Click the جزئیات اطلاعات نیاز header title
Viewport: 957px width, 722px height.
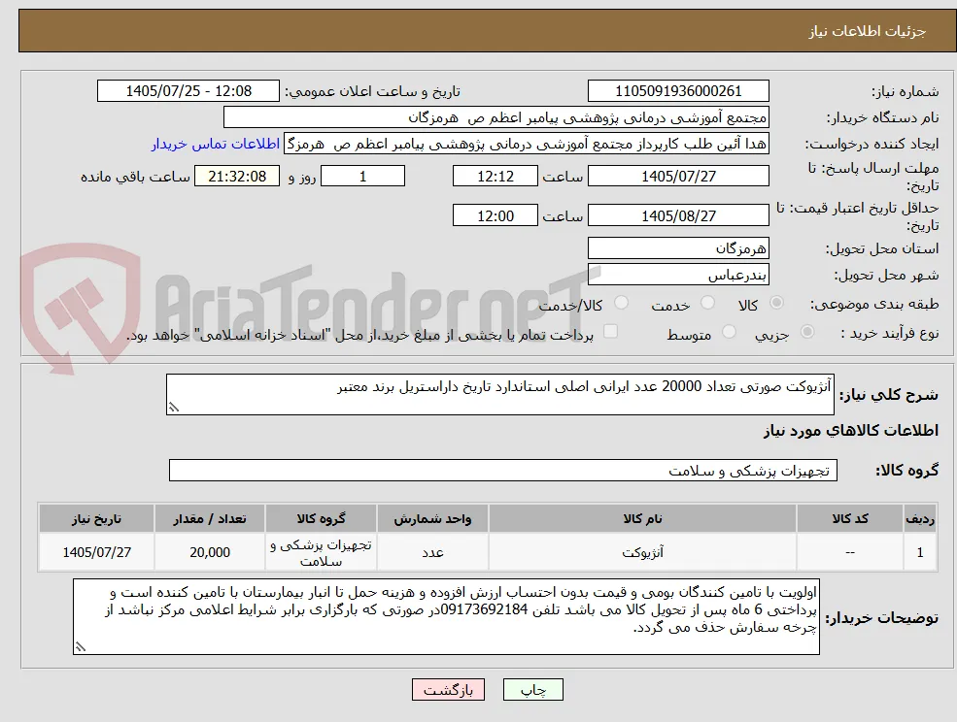point(868,31)
